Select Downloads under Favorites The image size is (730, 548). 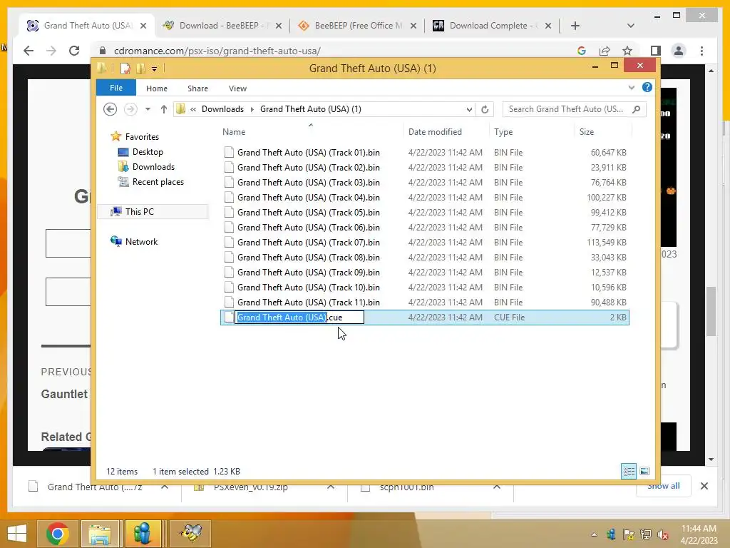coord(153,167)
